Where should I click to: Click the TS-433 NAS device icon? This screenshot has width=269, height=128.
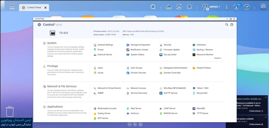53,33
